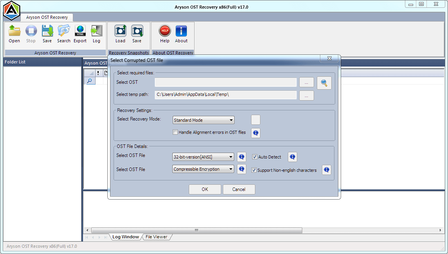The image size is (448, 254).
Task: Click the Save icon next to Stop
Action: (47, 34)
